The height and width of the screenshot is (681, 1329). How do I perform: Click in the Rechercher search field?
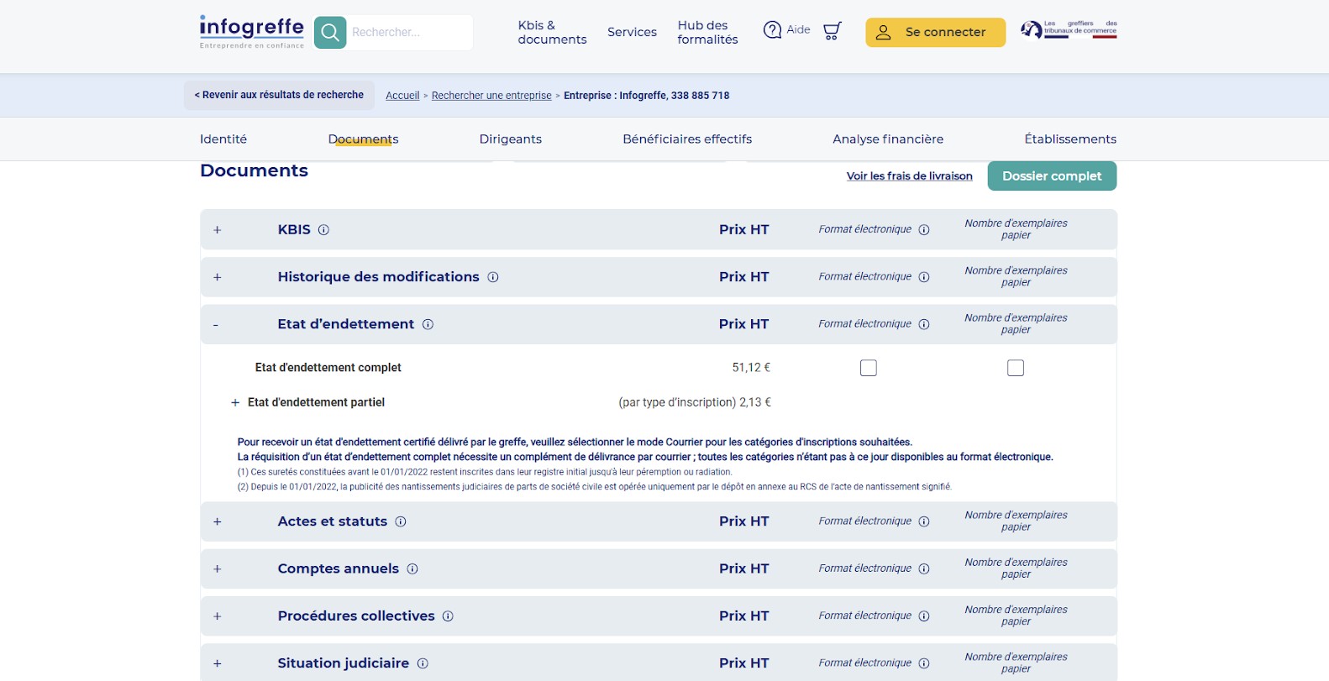(x=408, y=33)
